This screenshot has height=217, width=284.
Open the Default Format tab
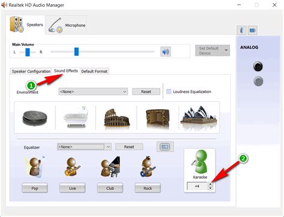click(x=94, y=71)
